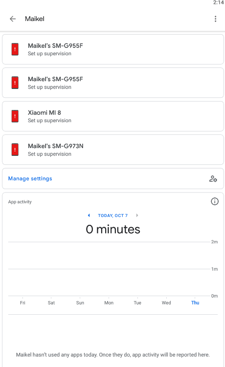Open the Manage settings link

pos(30,178)
